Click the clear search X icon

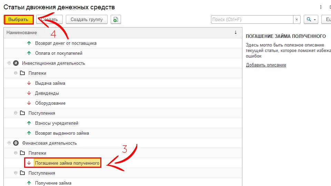pos(297,20)
